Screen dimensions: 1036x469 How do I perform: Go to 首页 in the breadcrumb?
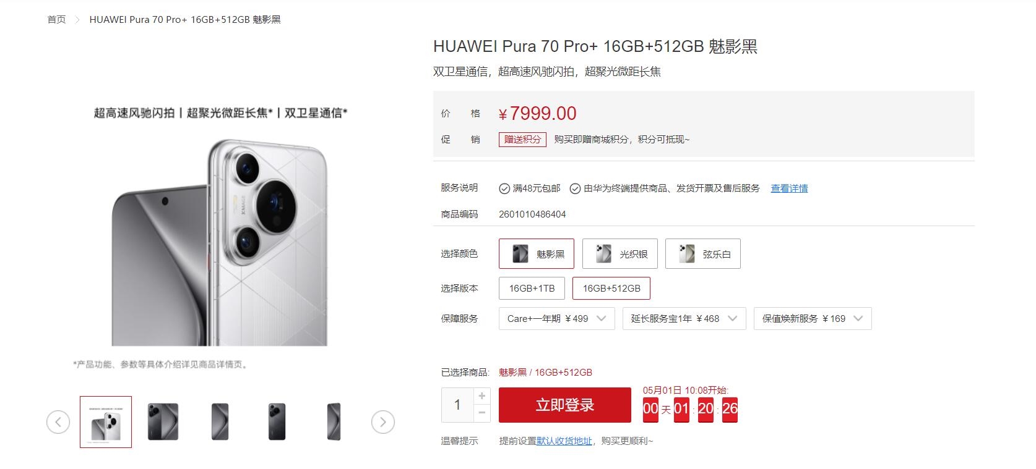click(56, 20)
